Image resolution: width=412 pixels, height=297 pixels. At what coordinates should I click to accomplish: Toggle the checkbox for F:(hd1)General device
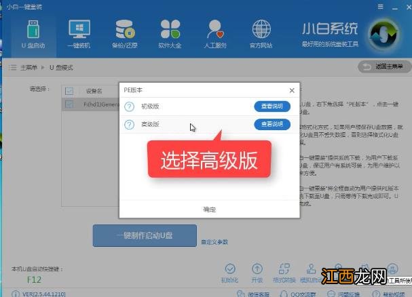point(69,104)
